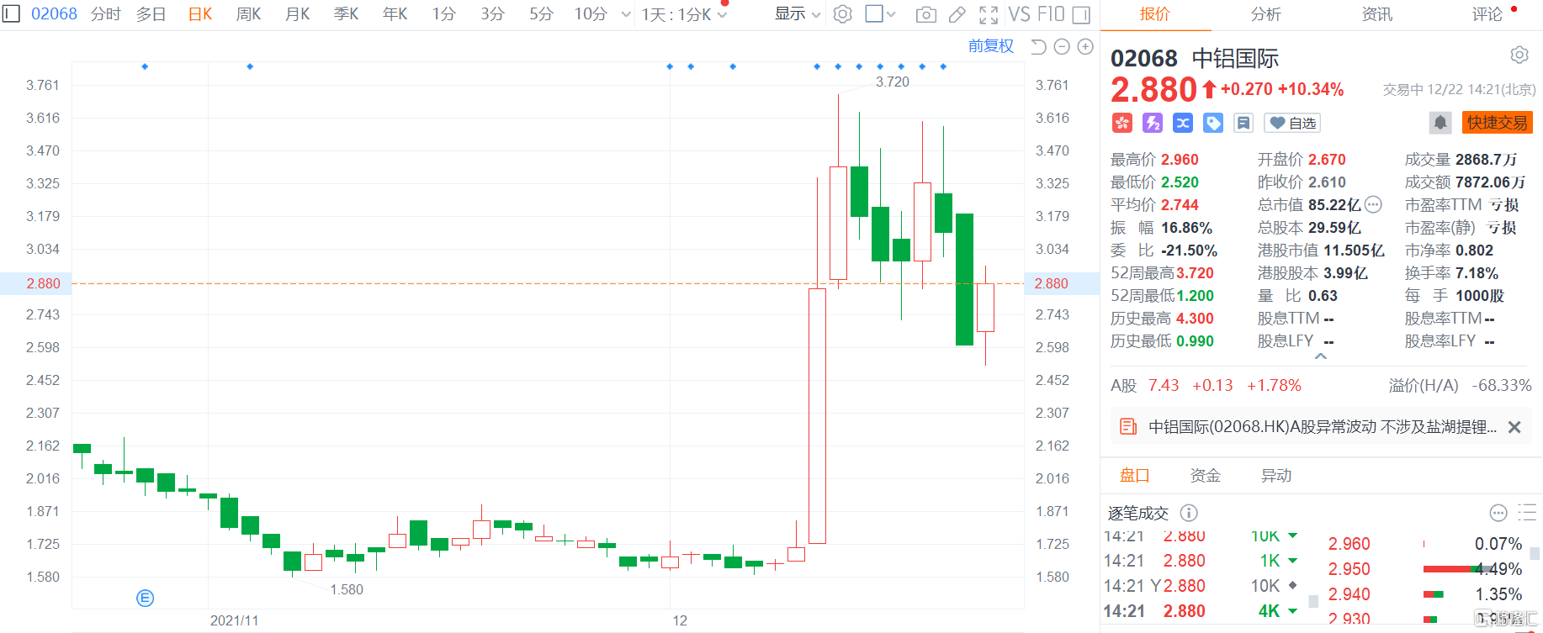This screenshot has height=633, width=1543.
Task: Enter fullscreen chart mode
Action: point(989,14)
